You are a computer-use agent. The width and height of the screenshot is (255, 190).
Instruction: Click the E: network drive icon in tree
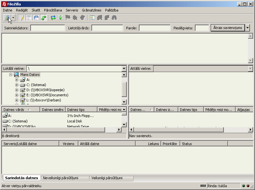click(x=23, y=95)
